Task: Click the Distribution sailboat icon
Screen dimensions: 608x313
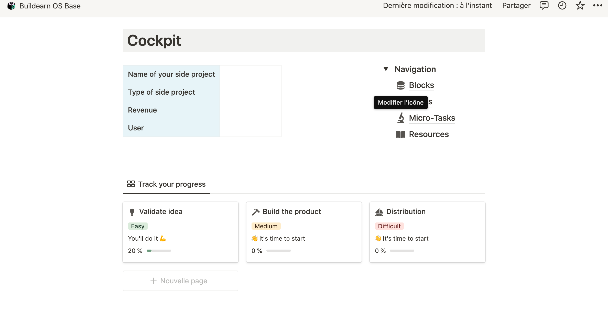Action: (379, 212)
